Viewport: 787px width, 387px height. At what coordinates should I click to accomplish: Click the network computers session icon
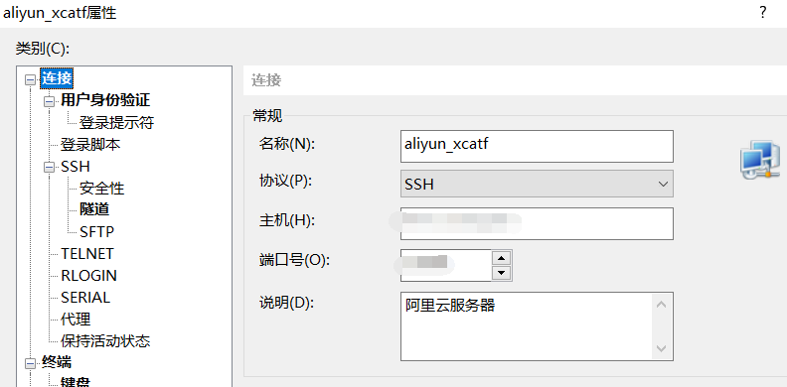(x=760, y=160)
